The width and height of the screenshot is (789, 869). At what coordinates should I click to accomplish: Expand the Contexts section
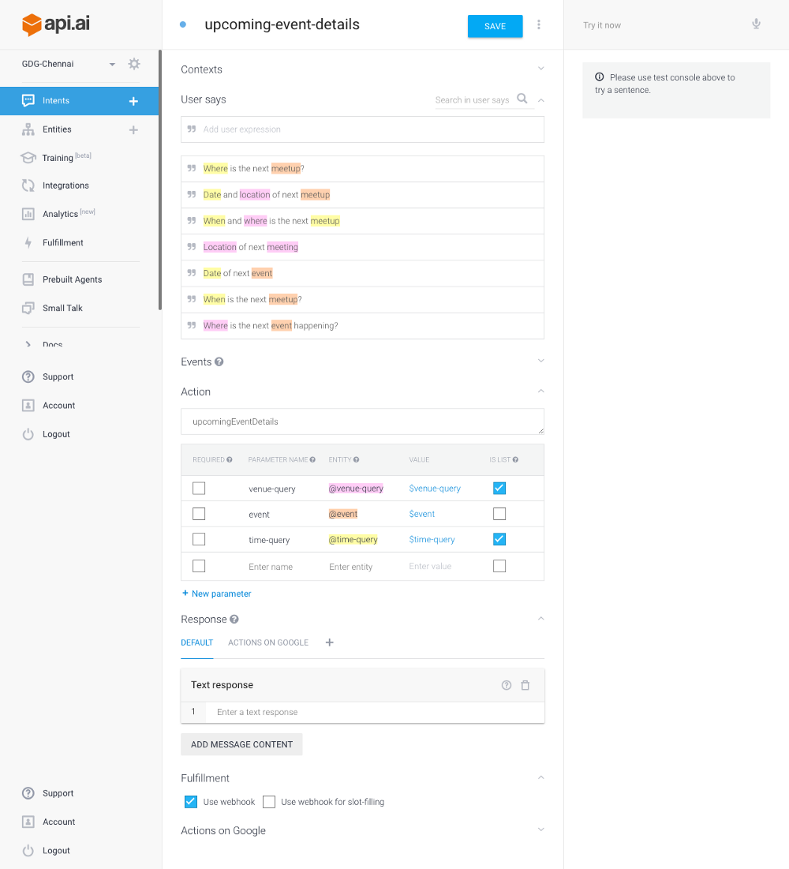tap(540, 69)
